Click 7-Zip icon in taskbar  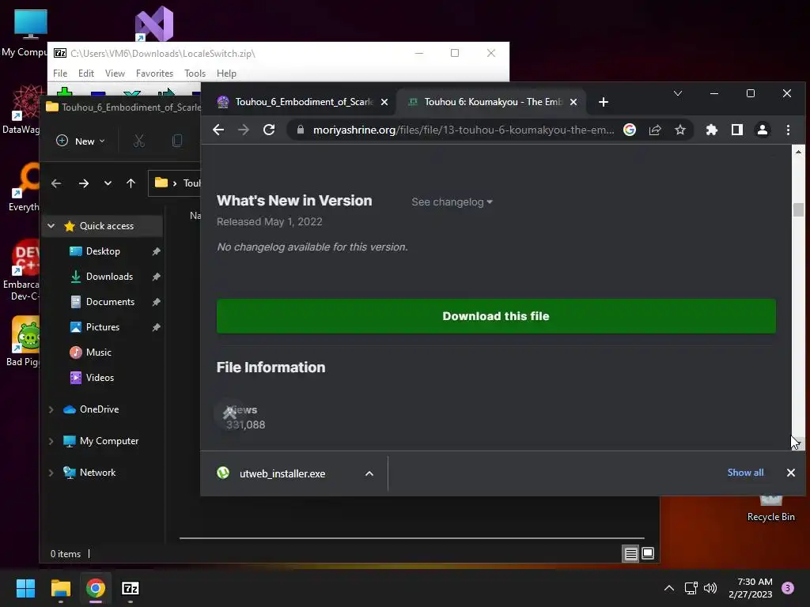(131, 588)
